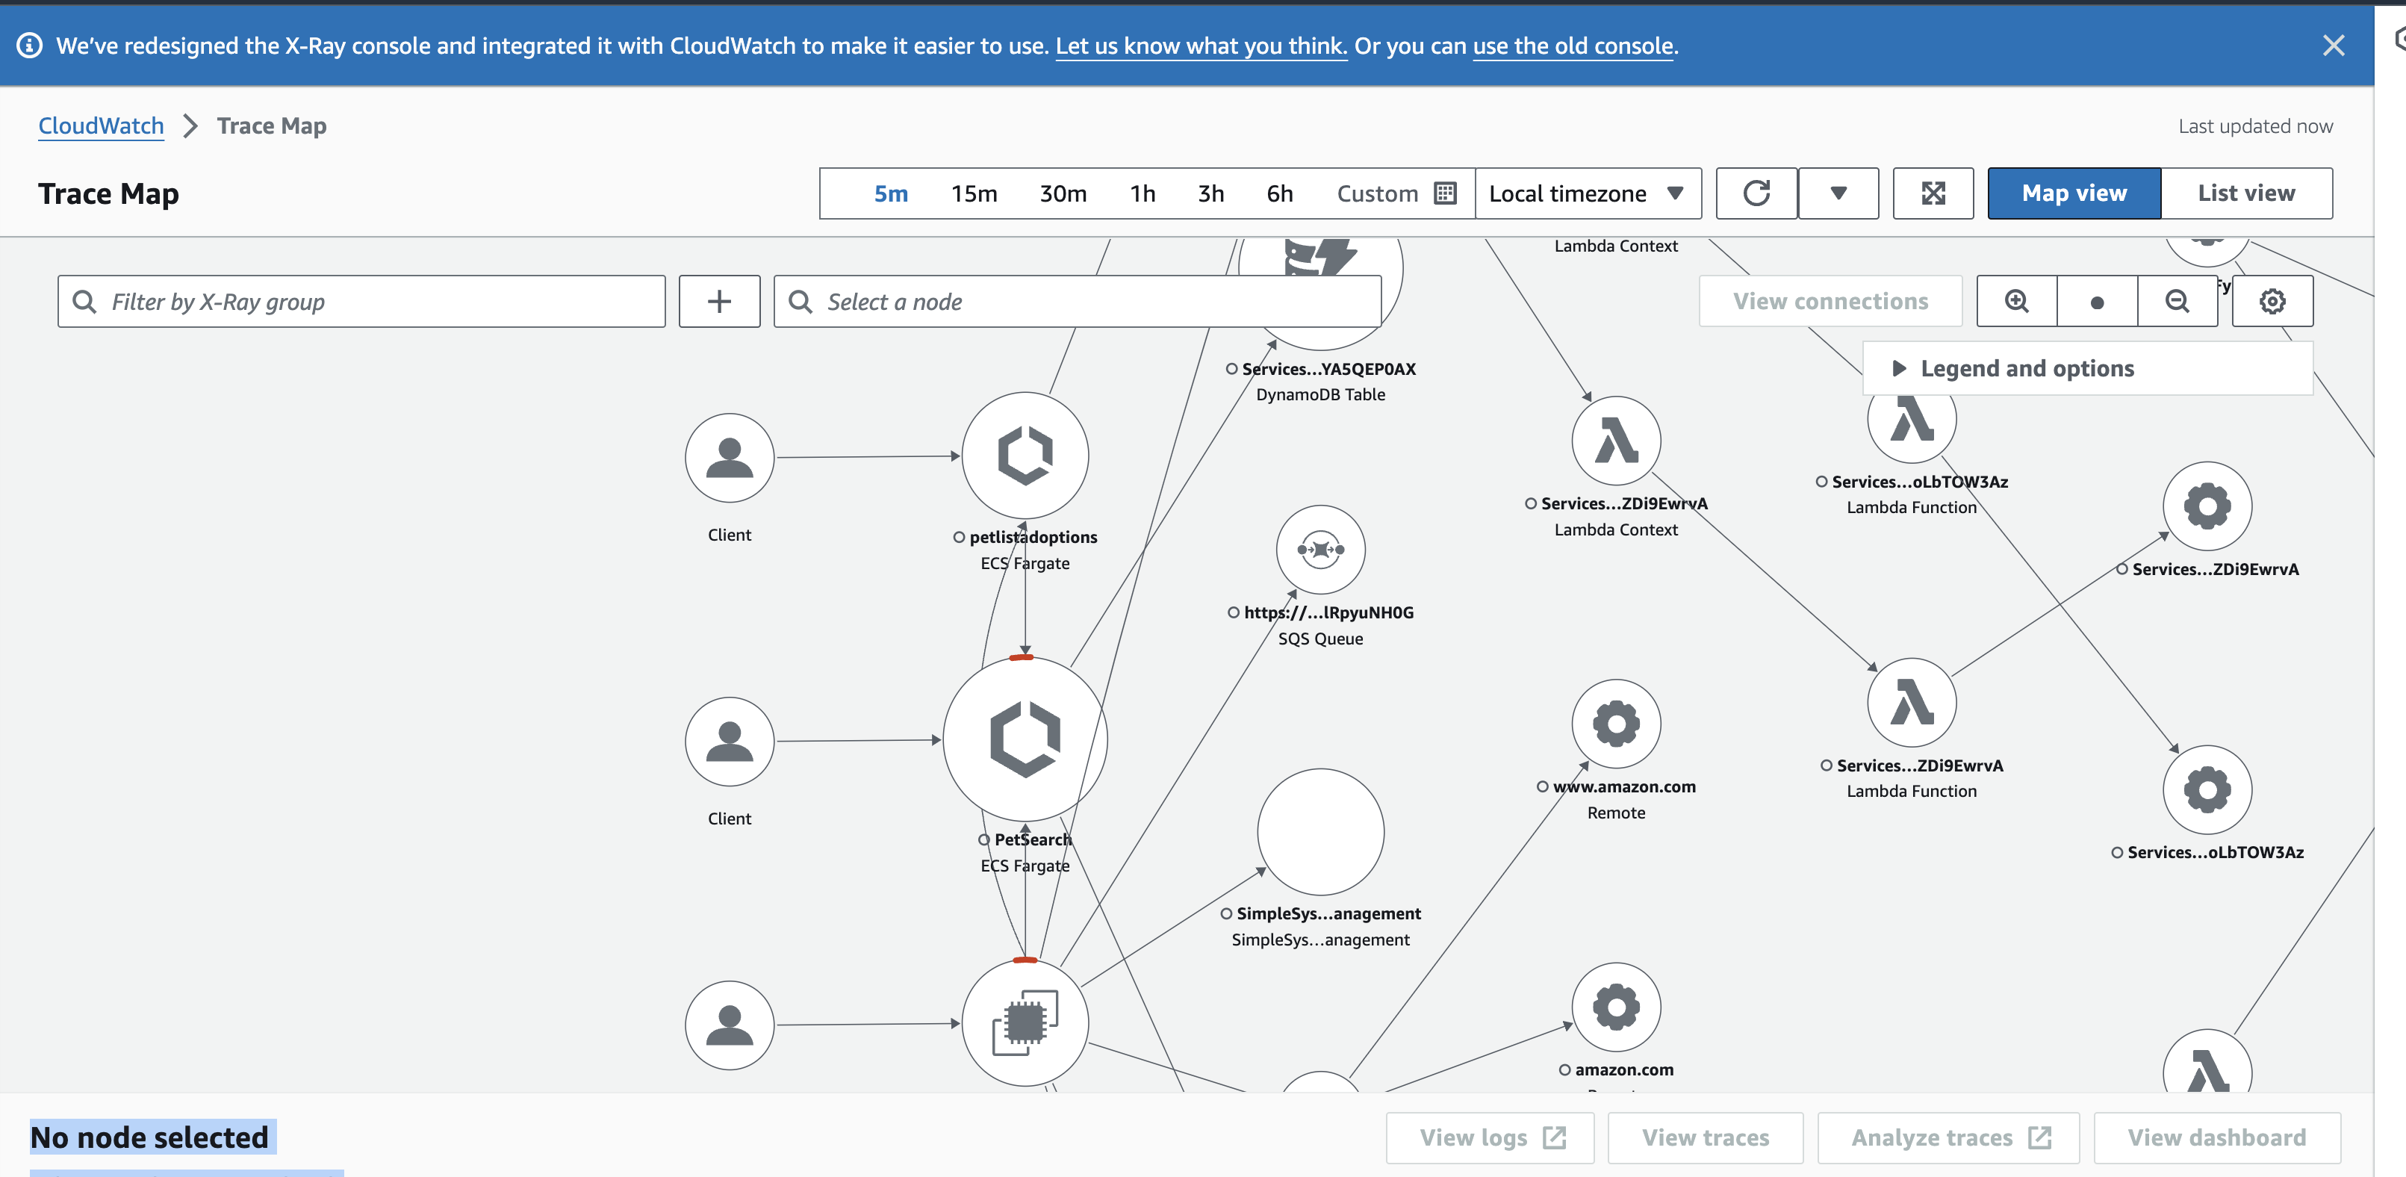Expand Legend and options panel
The width and height of the screenshot is (2406, 1177).
(x=2026, y=368)
